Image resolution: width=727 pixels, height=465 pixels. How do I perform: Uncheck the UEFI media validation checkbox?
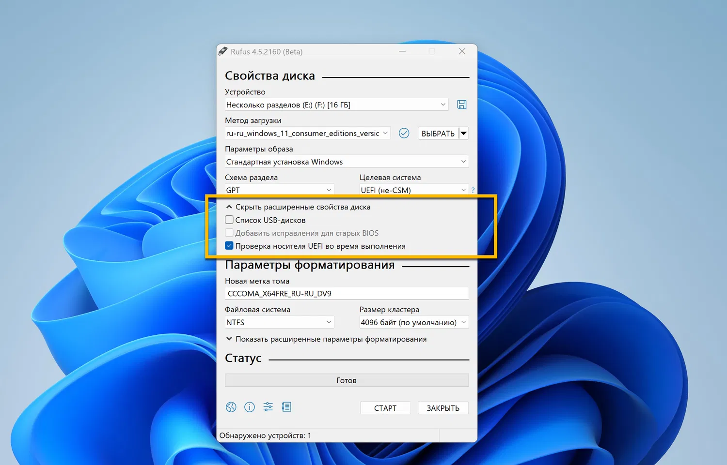(x=229, y=246)
